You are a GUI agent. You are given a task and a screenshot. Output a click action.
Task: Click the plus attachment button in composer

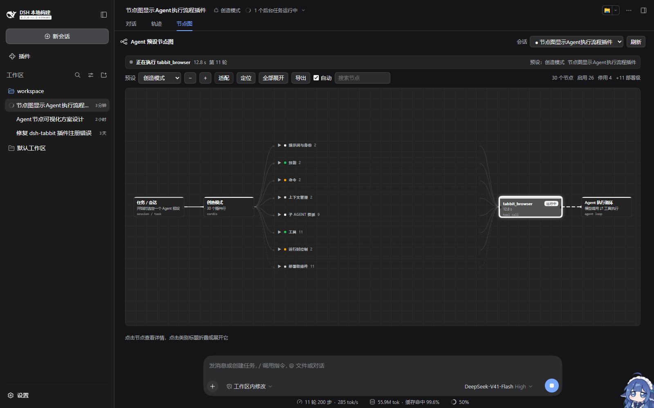[213, 386]
